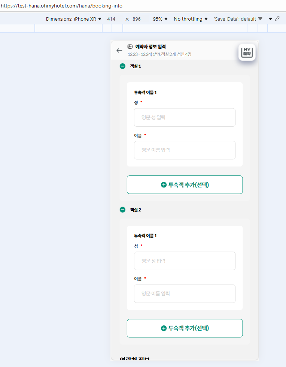Viewport: 286px width, 367px height.
Task: Focus the 영문 성 입력 field in 객실 1
Action: (x=185, y=117)
